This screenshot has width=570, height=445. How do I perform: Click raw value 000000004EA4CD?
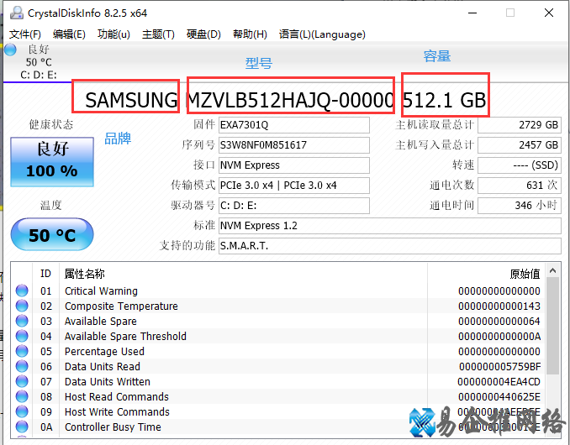[499, 381]
